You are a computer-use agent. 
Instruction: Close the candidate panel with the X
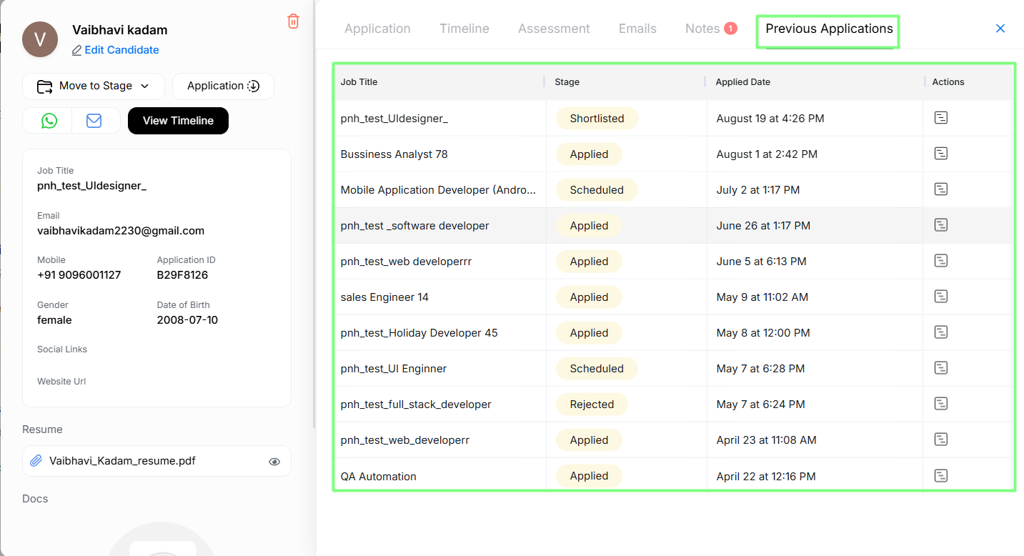[x=1000, y=29]
